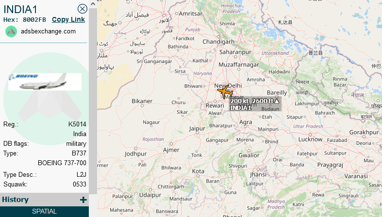This screenshot has width=382, height=217.
Task: Click the squawk code 0533
Action: tap(80, 184)
